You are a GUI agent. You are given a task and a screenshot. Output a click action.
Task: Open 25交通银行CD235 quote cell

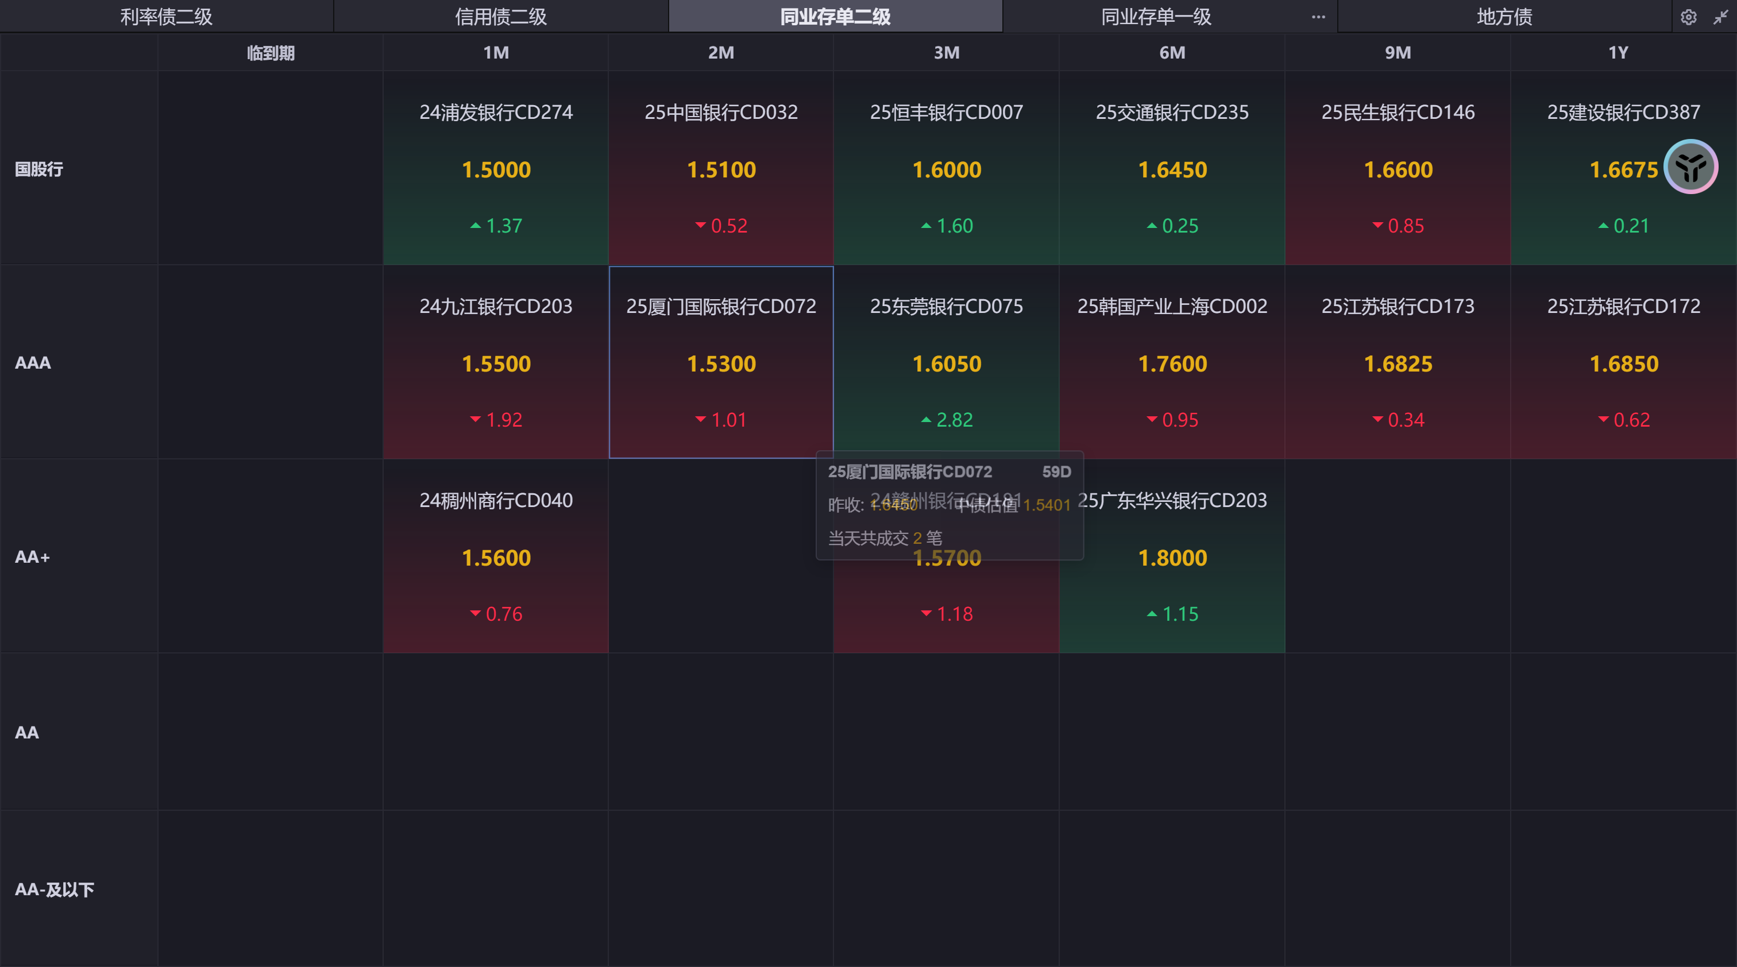(1172, 168)
